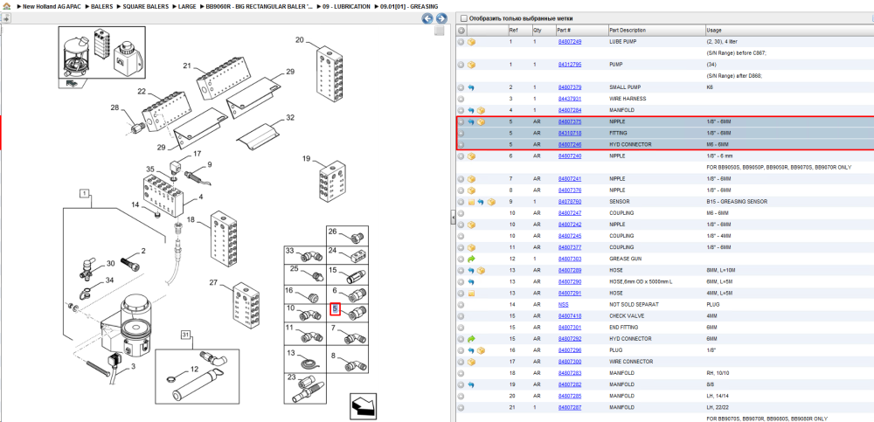Open 'BB9060R - BIG RECTANGULAR BALER' breadcrumb

(x=258, y=6)
